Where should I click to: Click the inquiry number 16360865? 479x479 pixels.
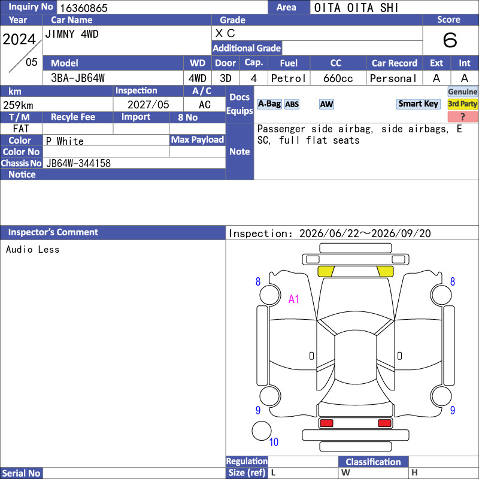[x=84, y=8]
